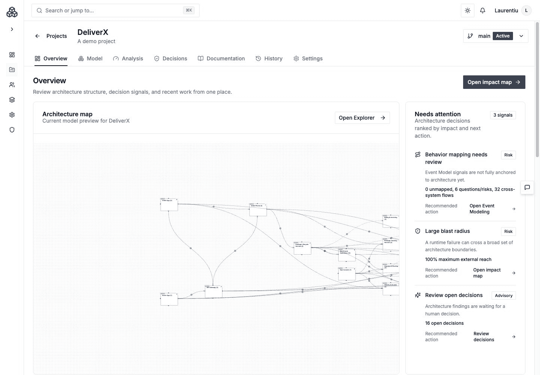Switch to the History tab
Image resolution: width=540 pixels, height=375 pixels.
click(x=269, y=58)
